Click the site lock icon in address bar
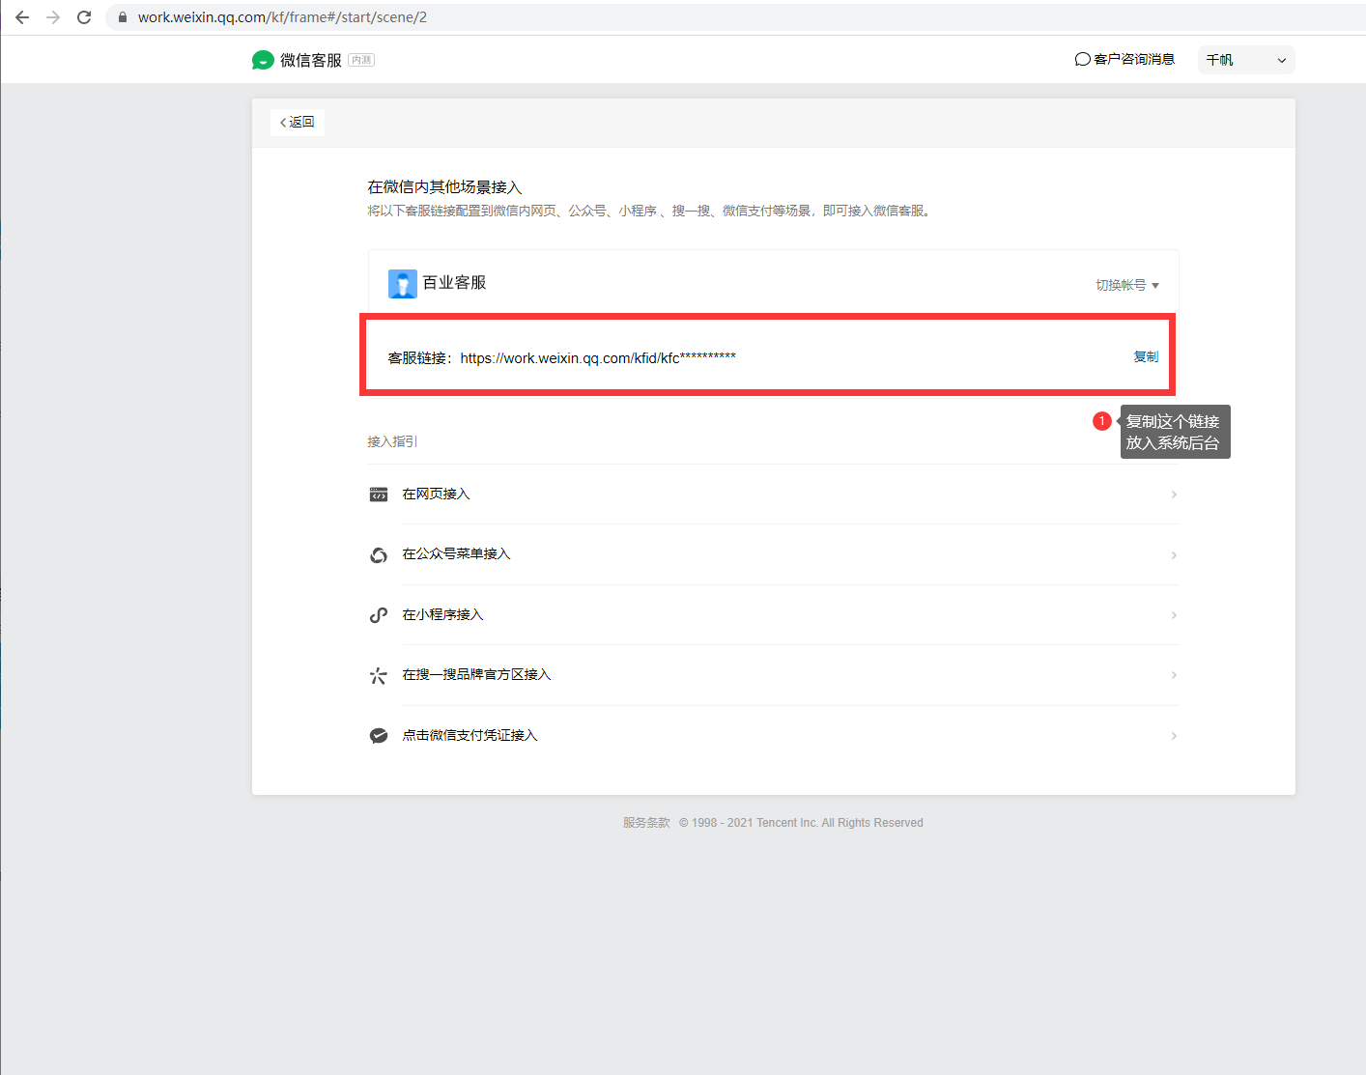Viewport: 1366px width, 1075px height. click(x=123, y=17)
